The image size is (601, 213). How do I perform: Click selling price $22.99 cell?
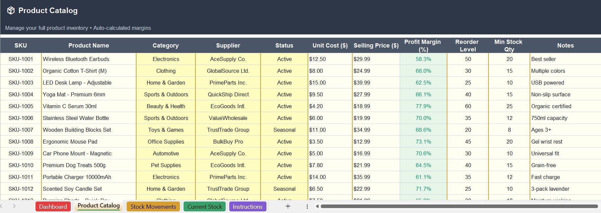[376, 189]
